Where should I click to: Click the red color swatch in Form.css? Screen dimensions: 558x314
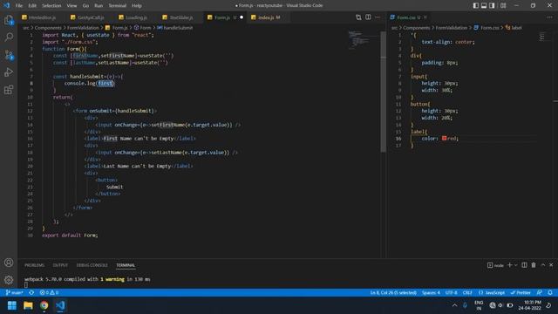tap(444, 138)
